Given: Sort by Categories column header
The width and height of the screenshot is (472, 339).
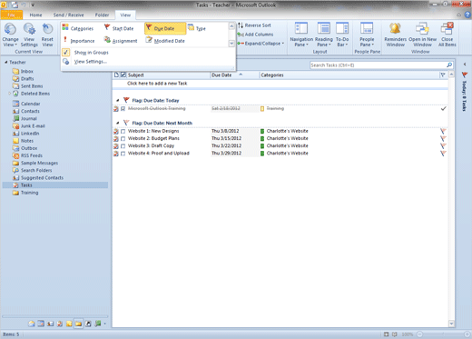Looking at the screenshot, I should [x=349, y=75].
